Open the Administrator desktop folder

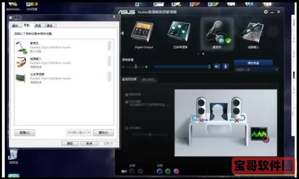tap(14, 6)
